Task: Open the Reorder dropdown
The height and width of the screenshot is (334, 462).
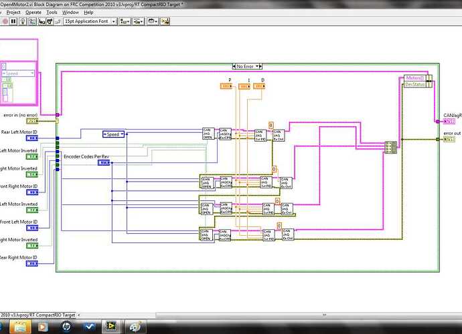Action: [x=153, y=21]
